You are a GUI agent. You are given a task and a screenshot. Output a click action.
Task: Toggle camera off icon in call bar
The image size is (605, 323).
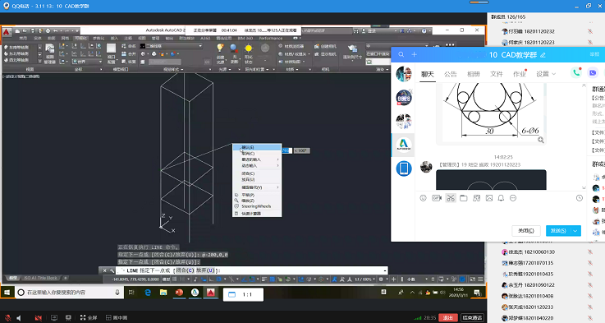pyautogui.click(x=38, y=317)
